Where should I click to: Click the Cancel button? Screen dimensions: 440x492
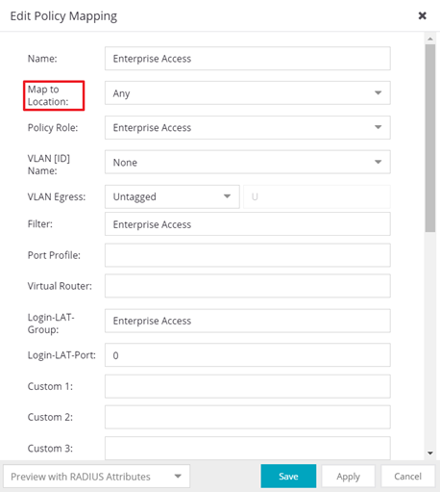point(407,477)
